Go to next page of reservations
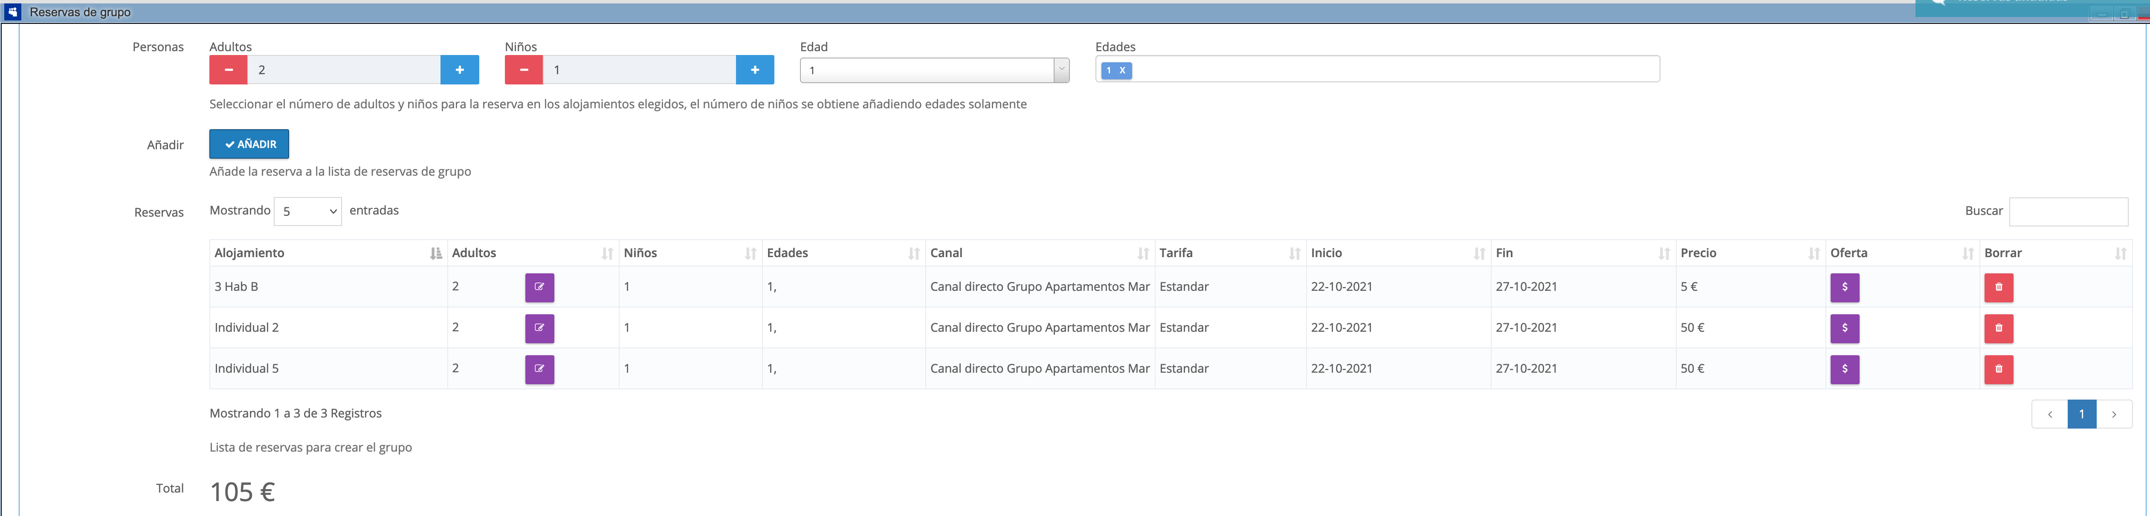 point(2113,414)
